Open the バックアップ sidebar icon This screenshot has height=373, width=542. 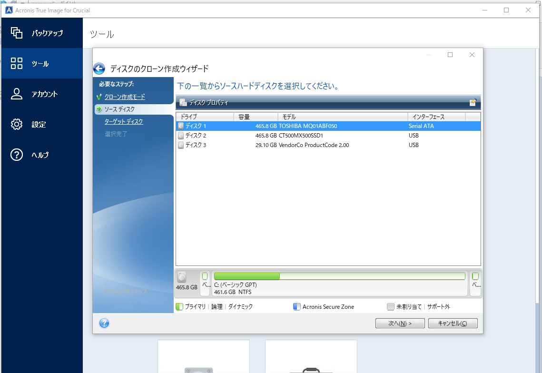(17, 33)
